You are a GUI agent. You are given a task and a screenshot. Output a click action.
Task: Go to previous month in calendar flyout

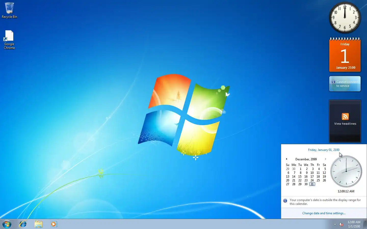(286, 159)
